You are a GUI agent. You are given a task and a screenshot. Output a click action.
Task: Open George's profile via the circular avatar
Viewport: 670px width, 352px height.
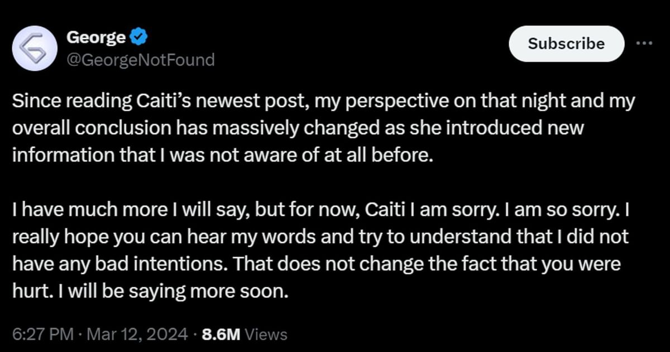click(x=34, y=48)
